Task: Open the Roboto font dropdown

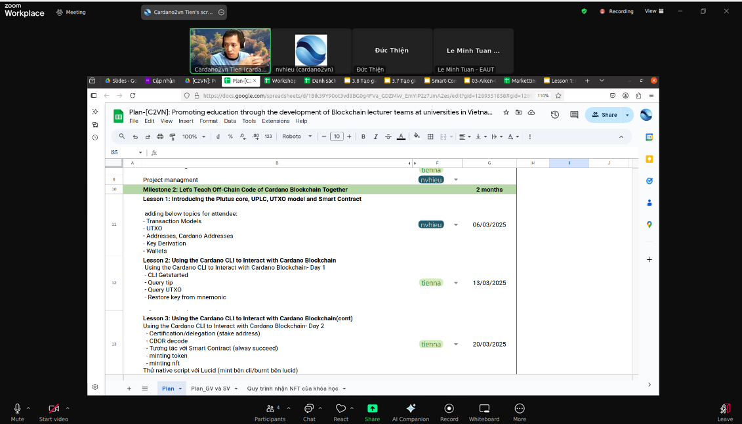Action: pyautogui.click(x=297, y=137)
